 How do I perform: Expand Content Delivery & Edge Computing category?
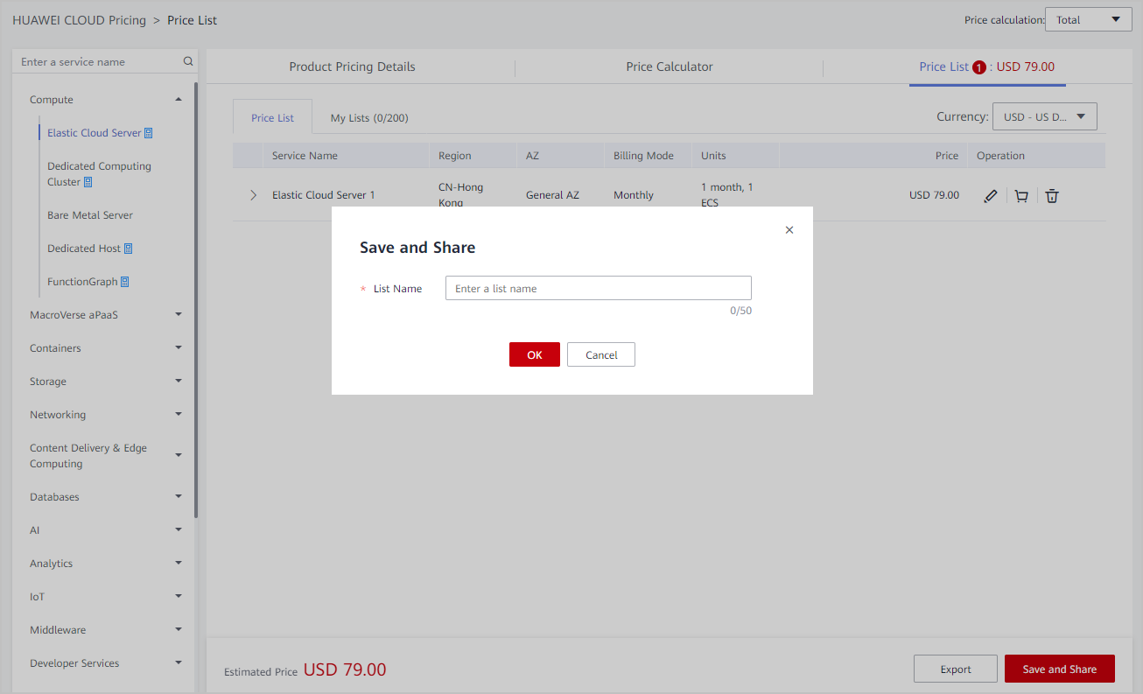click(179, 456)
